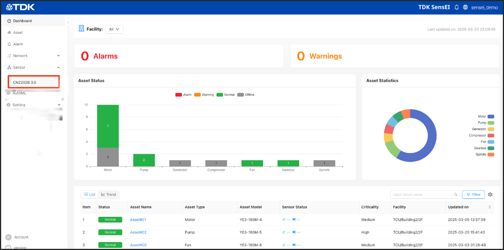This screenshot has width=504, height=250.
Task: Go to Dashboard menu item
Action: coord(34,21)
